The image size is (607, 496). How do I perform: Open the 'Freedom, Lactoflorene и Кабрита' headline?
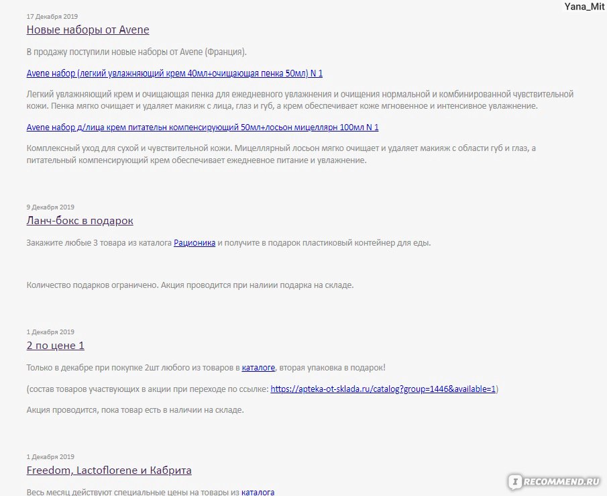(x=109, y=470)
